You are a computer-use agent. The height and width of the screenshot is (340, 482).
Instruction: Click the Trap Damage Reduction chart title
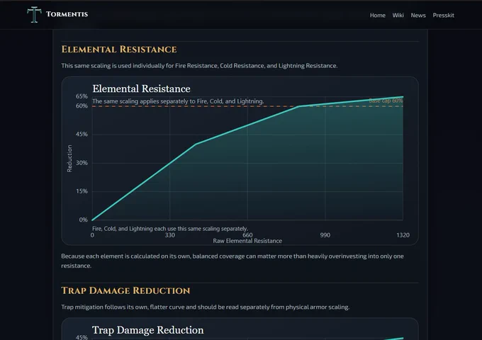pos(148,330)
